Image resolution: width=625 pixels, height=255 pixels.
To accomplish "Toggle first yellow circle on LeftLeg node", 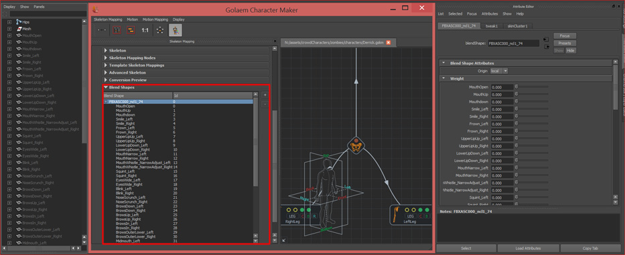I will pyautogui.click(x=407, y=210).
